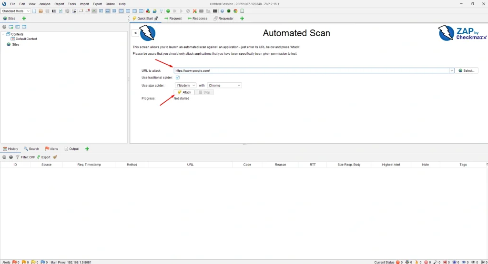Viewport: 488px width, 264px height.
Task: Click the New Session toolbar icon
Action: coord(34,11)
